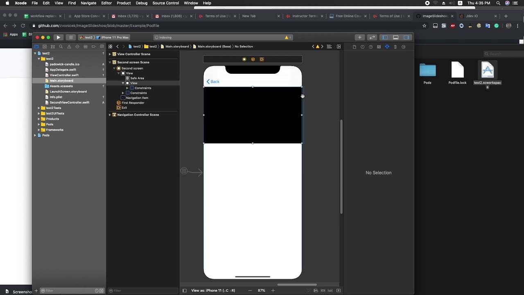Collapse Second screen Scene in outline
This screenshot has width=524, height=295.
coord(110,62)
